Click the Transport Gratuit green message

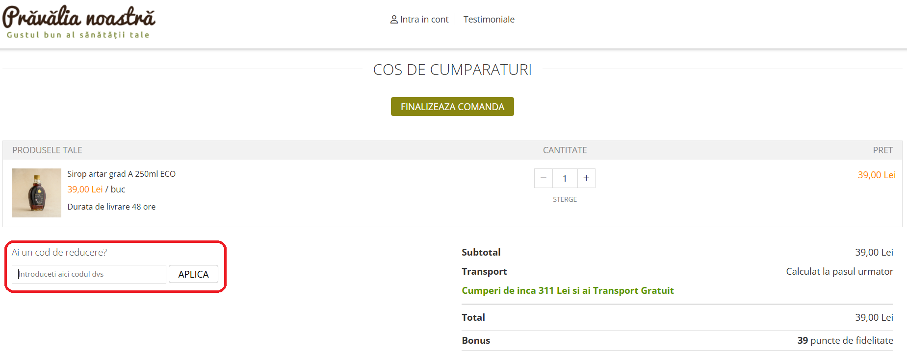tap(568, 290)
